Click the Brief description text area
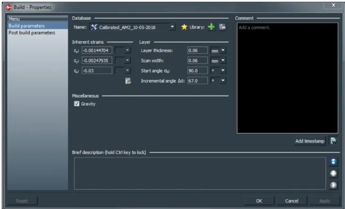This screenshot has width=345, height=209. pyautogui.click(x=200, y=173)
